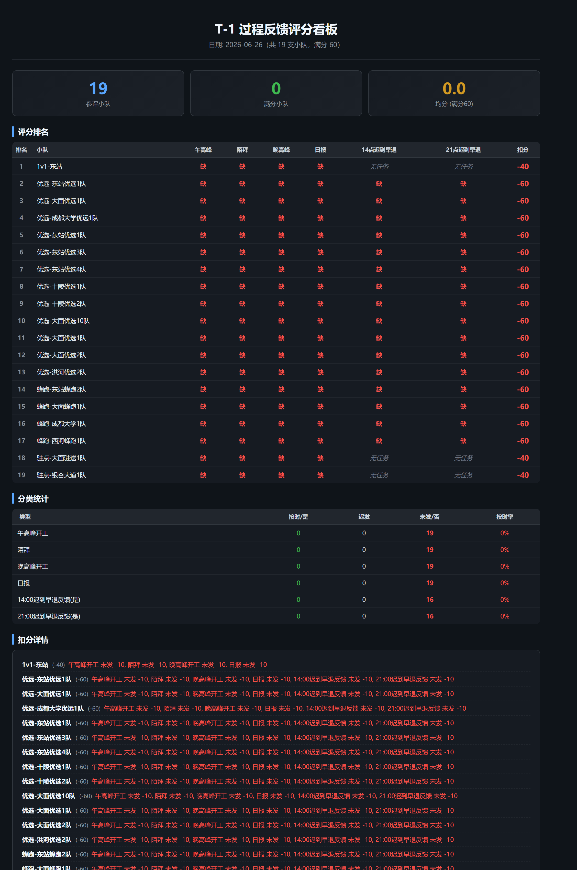Click 1v1-东站 entry in 扣分详情 list
The image size is (577, 870).
tap(276, 665)
